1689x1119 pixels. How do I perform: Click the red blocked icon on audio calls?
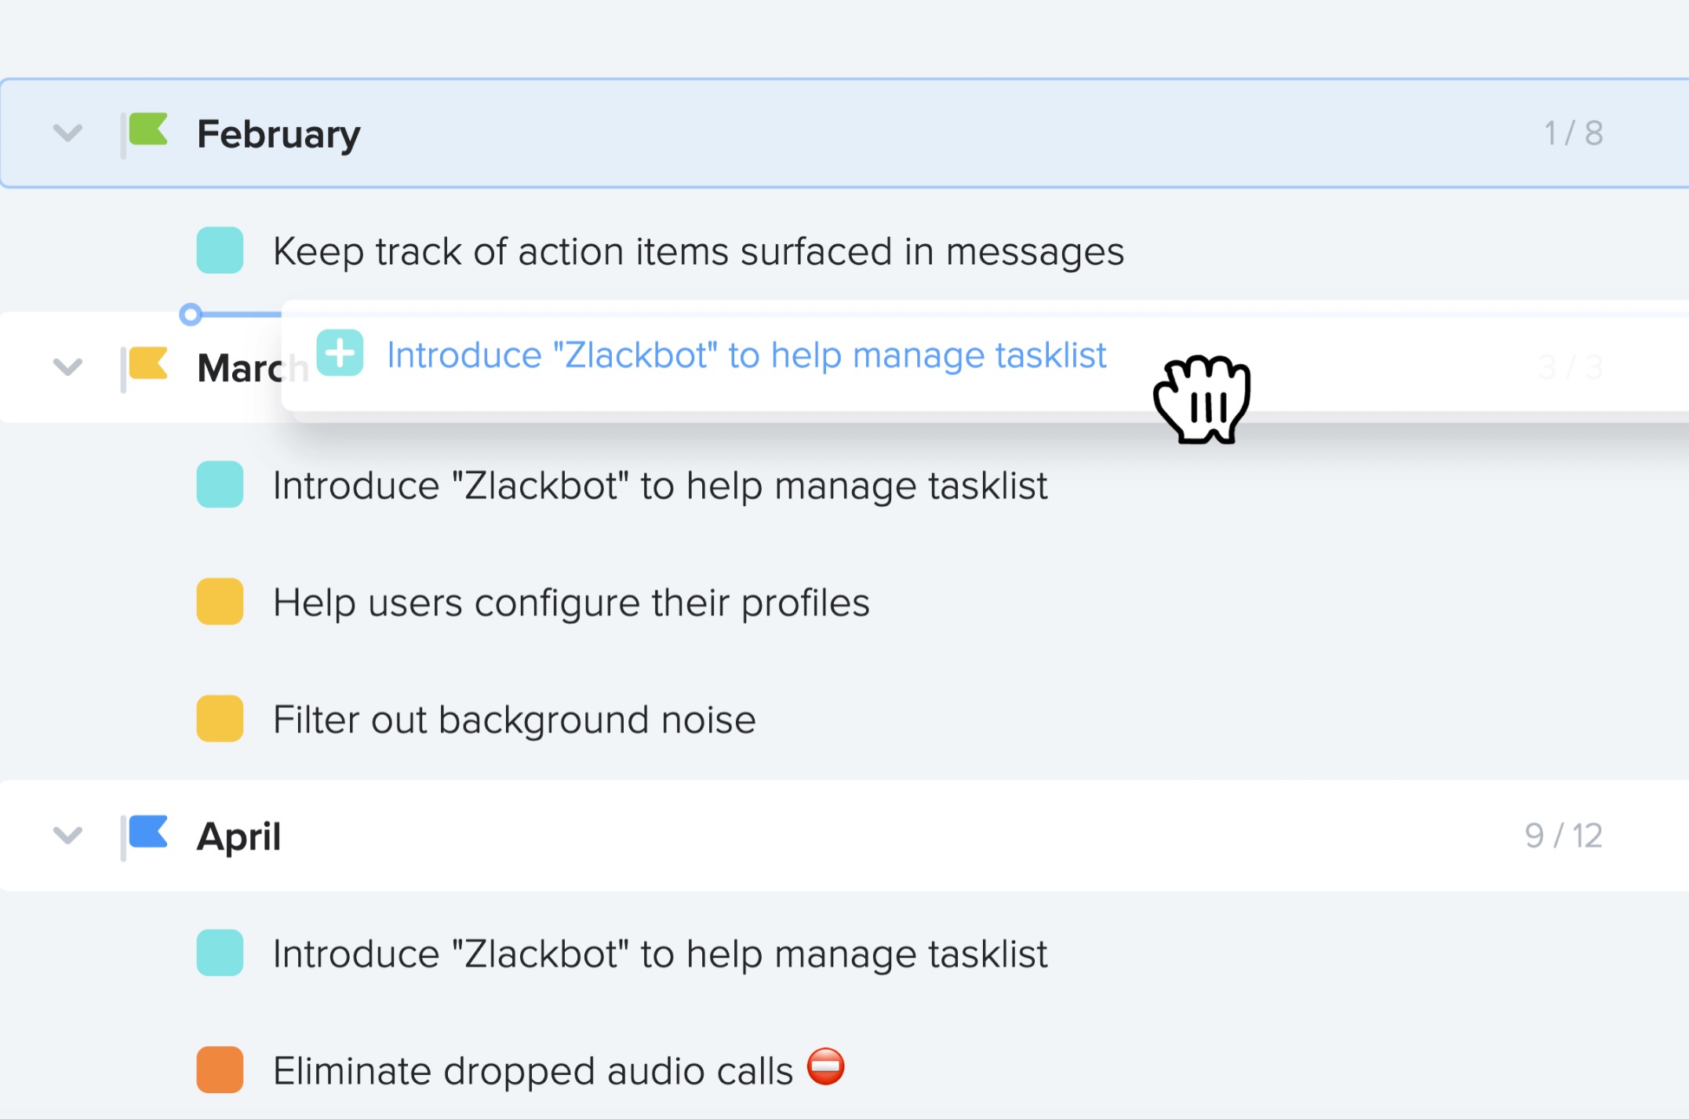pyautogui.click(x=825, y=1067)
